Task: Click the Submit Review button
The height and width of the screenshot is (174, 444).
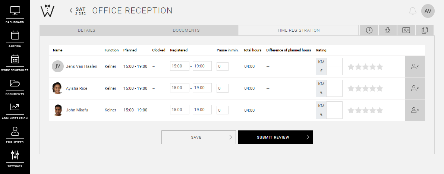Action: (275, 137)
